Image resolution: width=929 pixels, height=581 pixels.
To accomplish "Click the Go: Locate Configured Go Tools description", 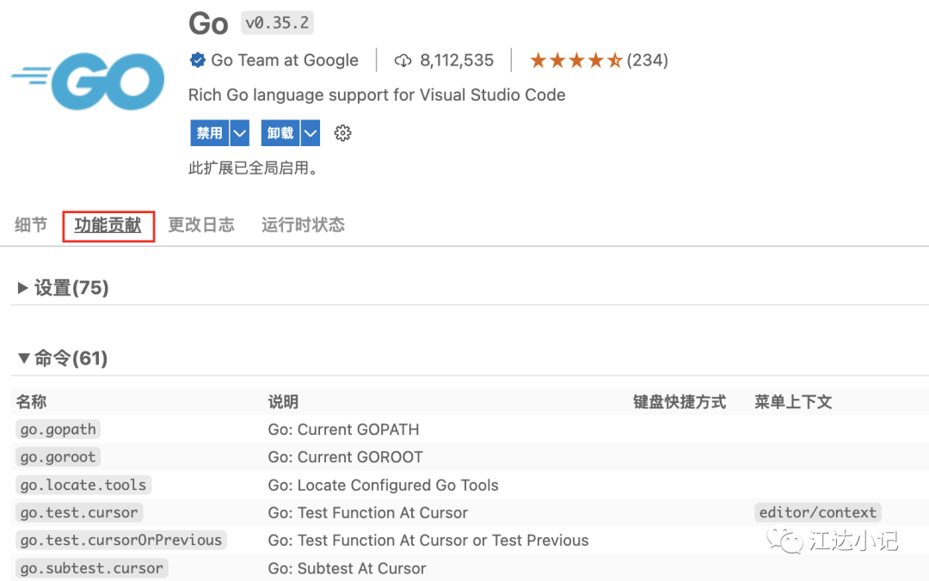I will coord(384,485).
